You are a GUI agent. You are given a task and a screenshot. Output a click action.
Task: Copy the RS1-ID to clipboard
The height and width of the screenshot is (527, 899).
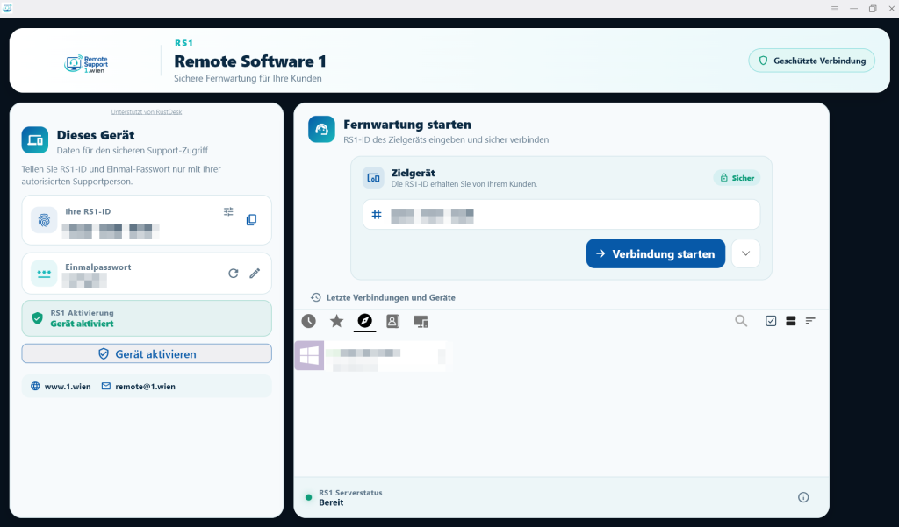click(x=251, y=220)
